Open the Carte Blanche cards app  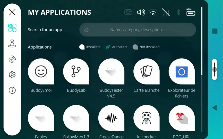tap(146, 71)
